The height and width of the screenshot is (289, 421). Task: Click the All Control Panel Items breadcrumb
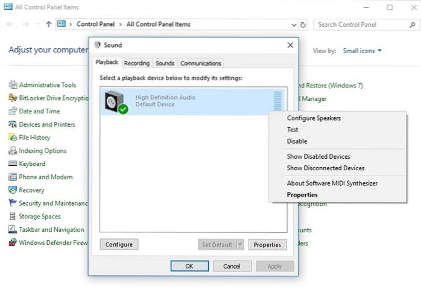159,24
